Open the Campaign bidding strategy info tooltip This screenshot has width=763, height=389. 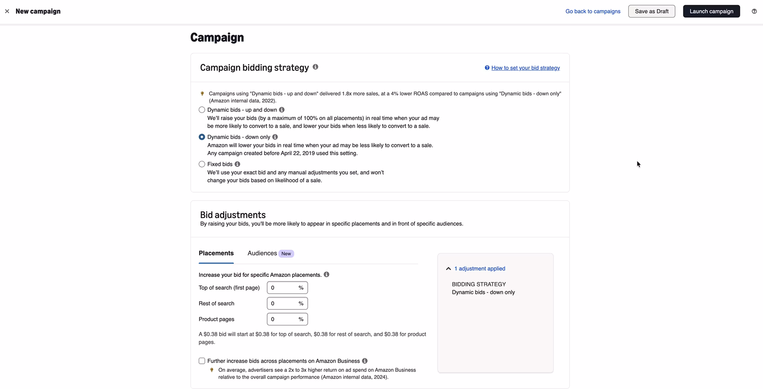coord(315,67)
